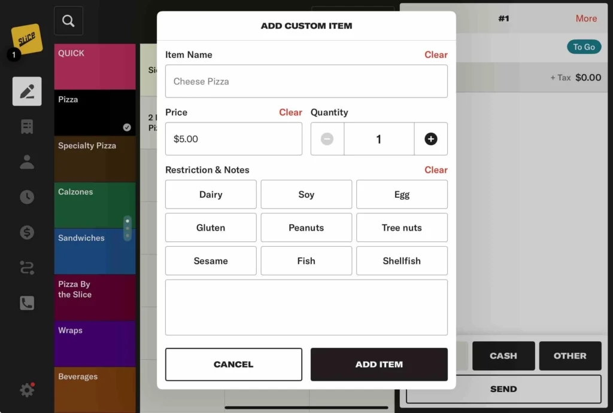The image size is (613, 413).
Task: Toggle the Shellfish restriction
Action: click(x=402, y=261)
